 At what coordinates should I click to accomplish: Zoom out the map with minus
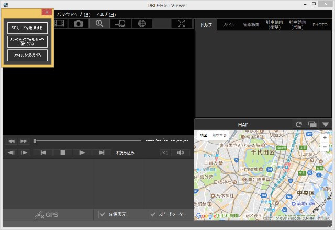pos(325,147)
